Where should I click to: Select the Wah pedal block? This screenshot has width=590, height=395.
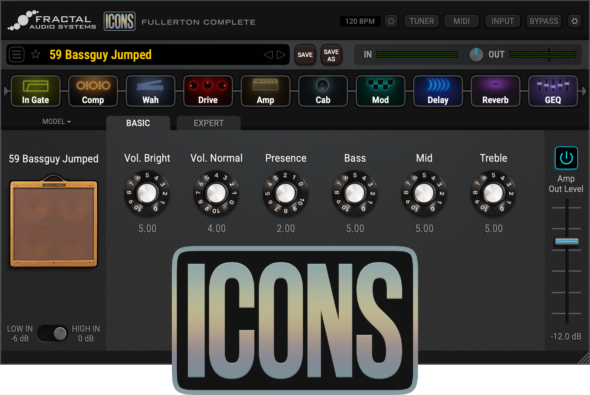click(151, 91)
